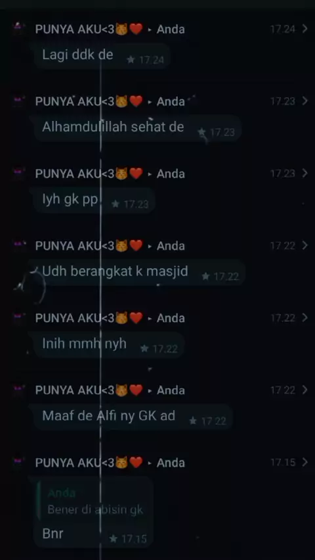Tap star icon in Iyh gk pp bubble
This screenshot has height=560, width=315.
(115, 204)
